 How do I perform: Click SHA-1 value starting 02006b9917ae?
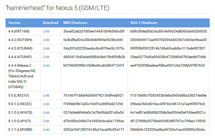pos(168,40)
